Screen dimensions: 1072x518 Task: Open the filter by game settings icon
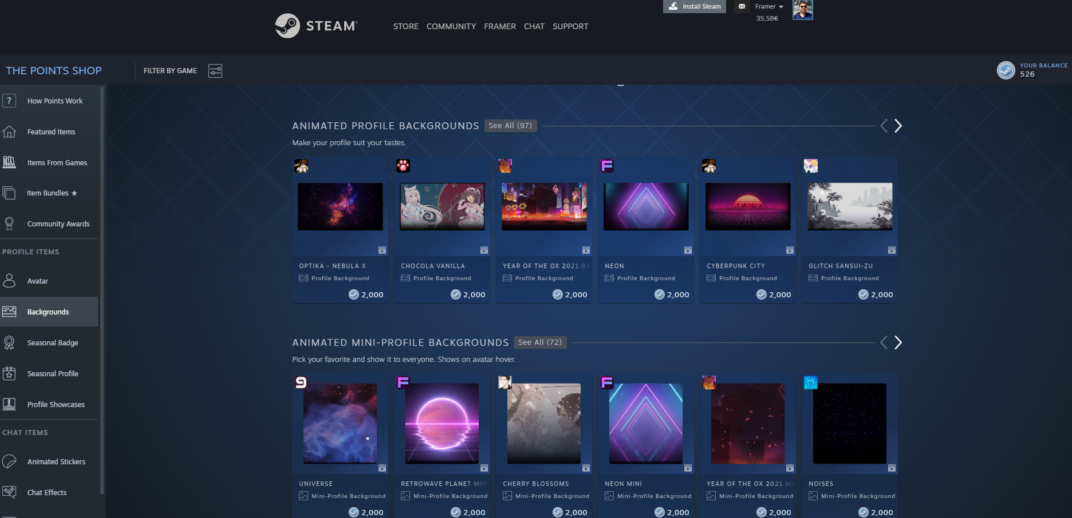pyautogui.click(x=215, y=71)
